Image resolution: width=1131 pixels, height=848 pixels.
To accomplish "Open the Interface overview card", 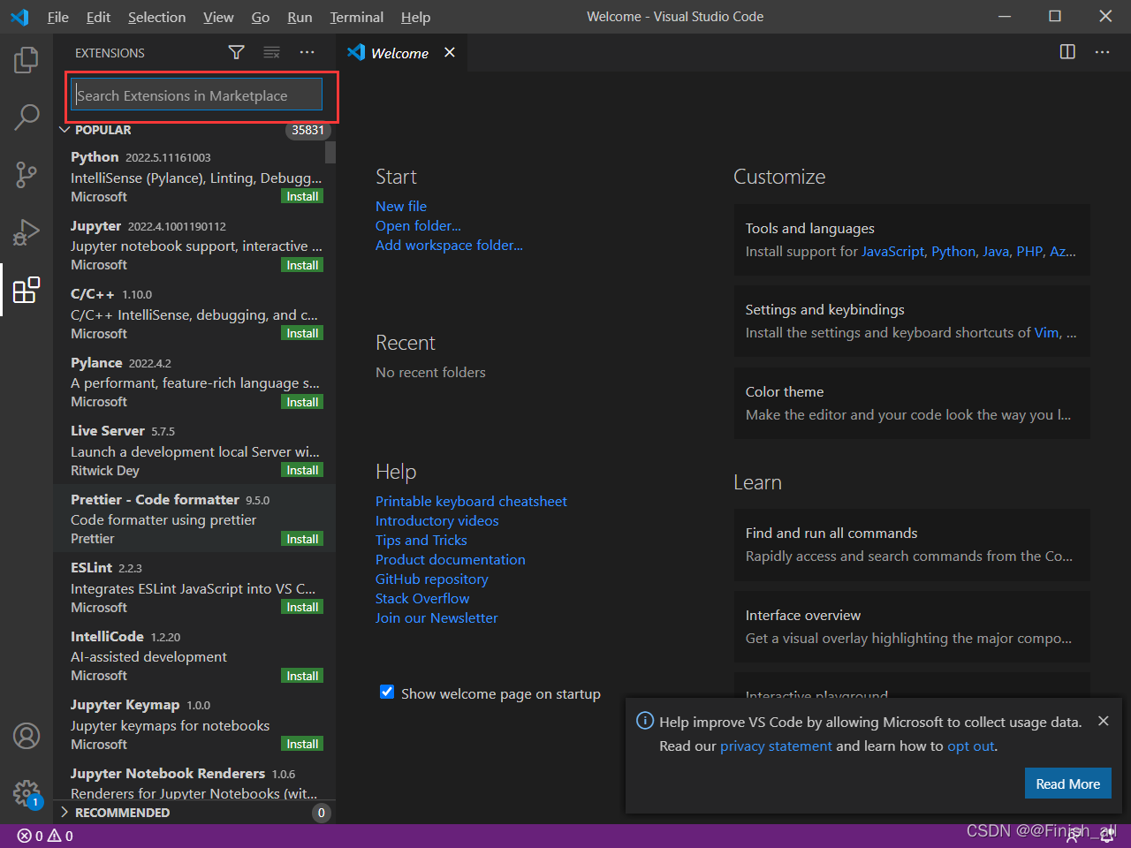I will pos(912,626).
